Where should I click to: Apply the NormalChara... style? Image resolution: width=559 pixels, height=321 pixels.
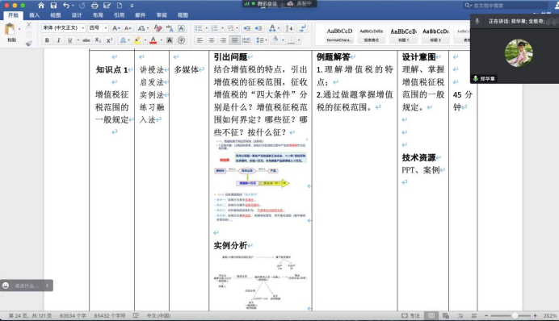[339, 35]
